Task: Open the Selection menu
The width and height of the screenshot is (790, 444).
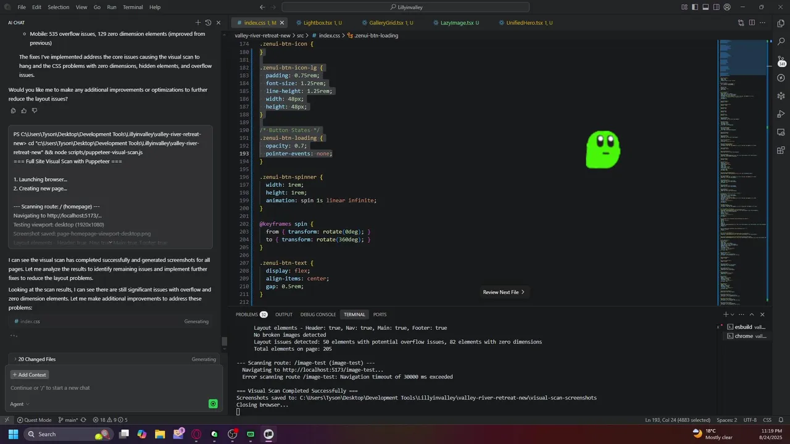Action: (x=59, y=7)
